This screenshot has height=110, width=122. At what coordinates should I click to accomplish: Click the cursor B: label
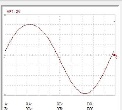click(x=6, y=109)
